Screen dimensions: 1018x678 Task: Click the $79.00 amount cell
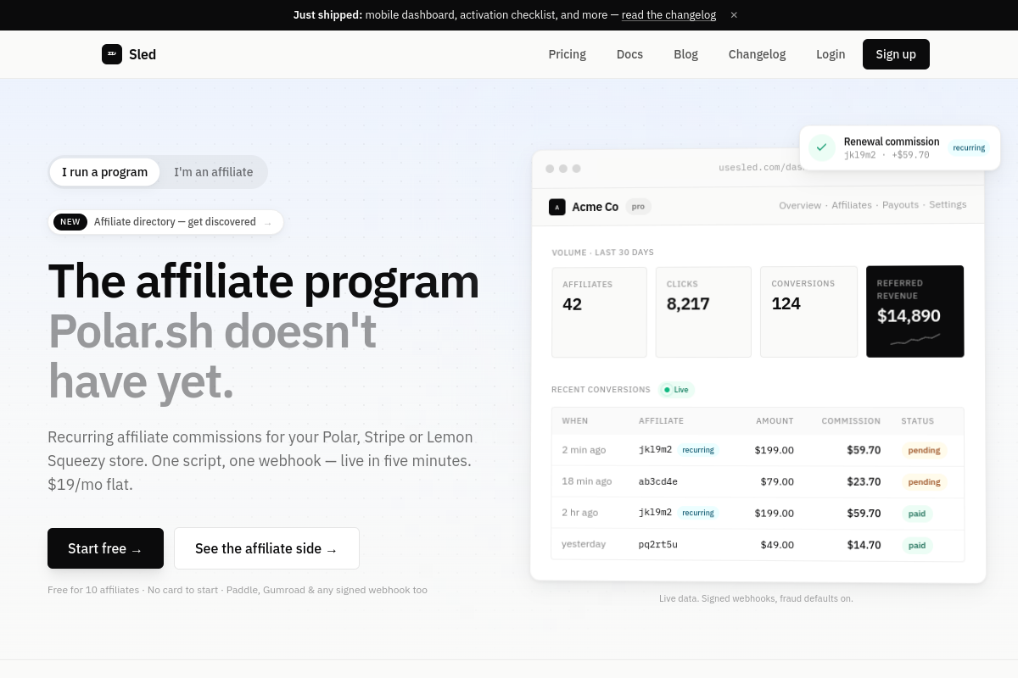pyautogui.click(x=777, y=481)
